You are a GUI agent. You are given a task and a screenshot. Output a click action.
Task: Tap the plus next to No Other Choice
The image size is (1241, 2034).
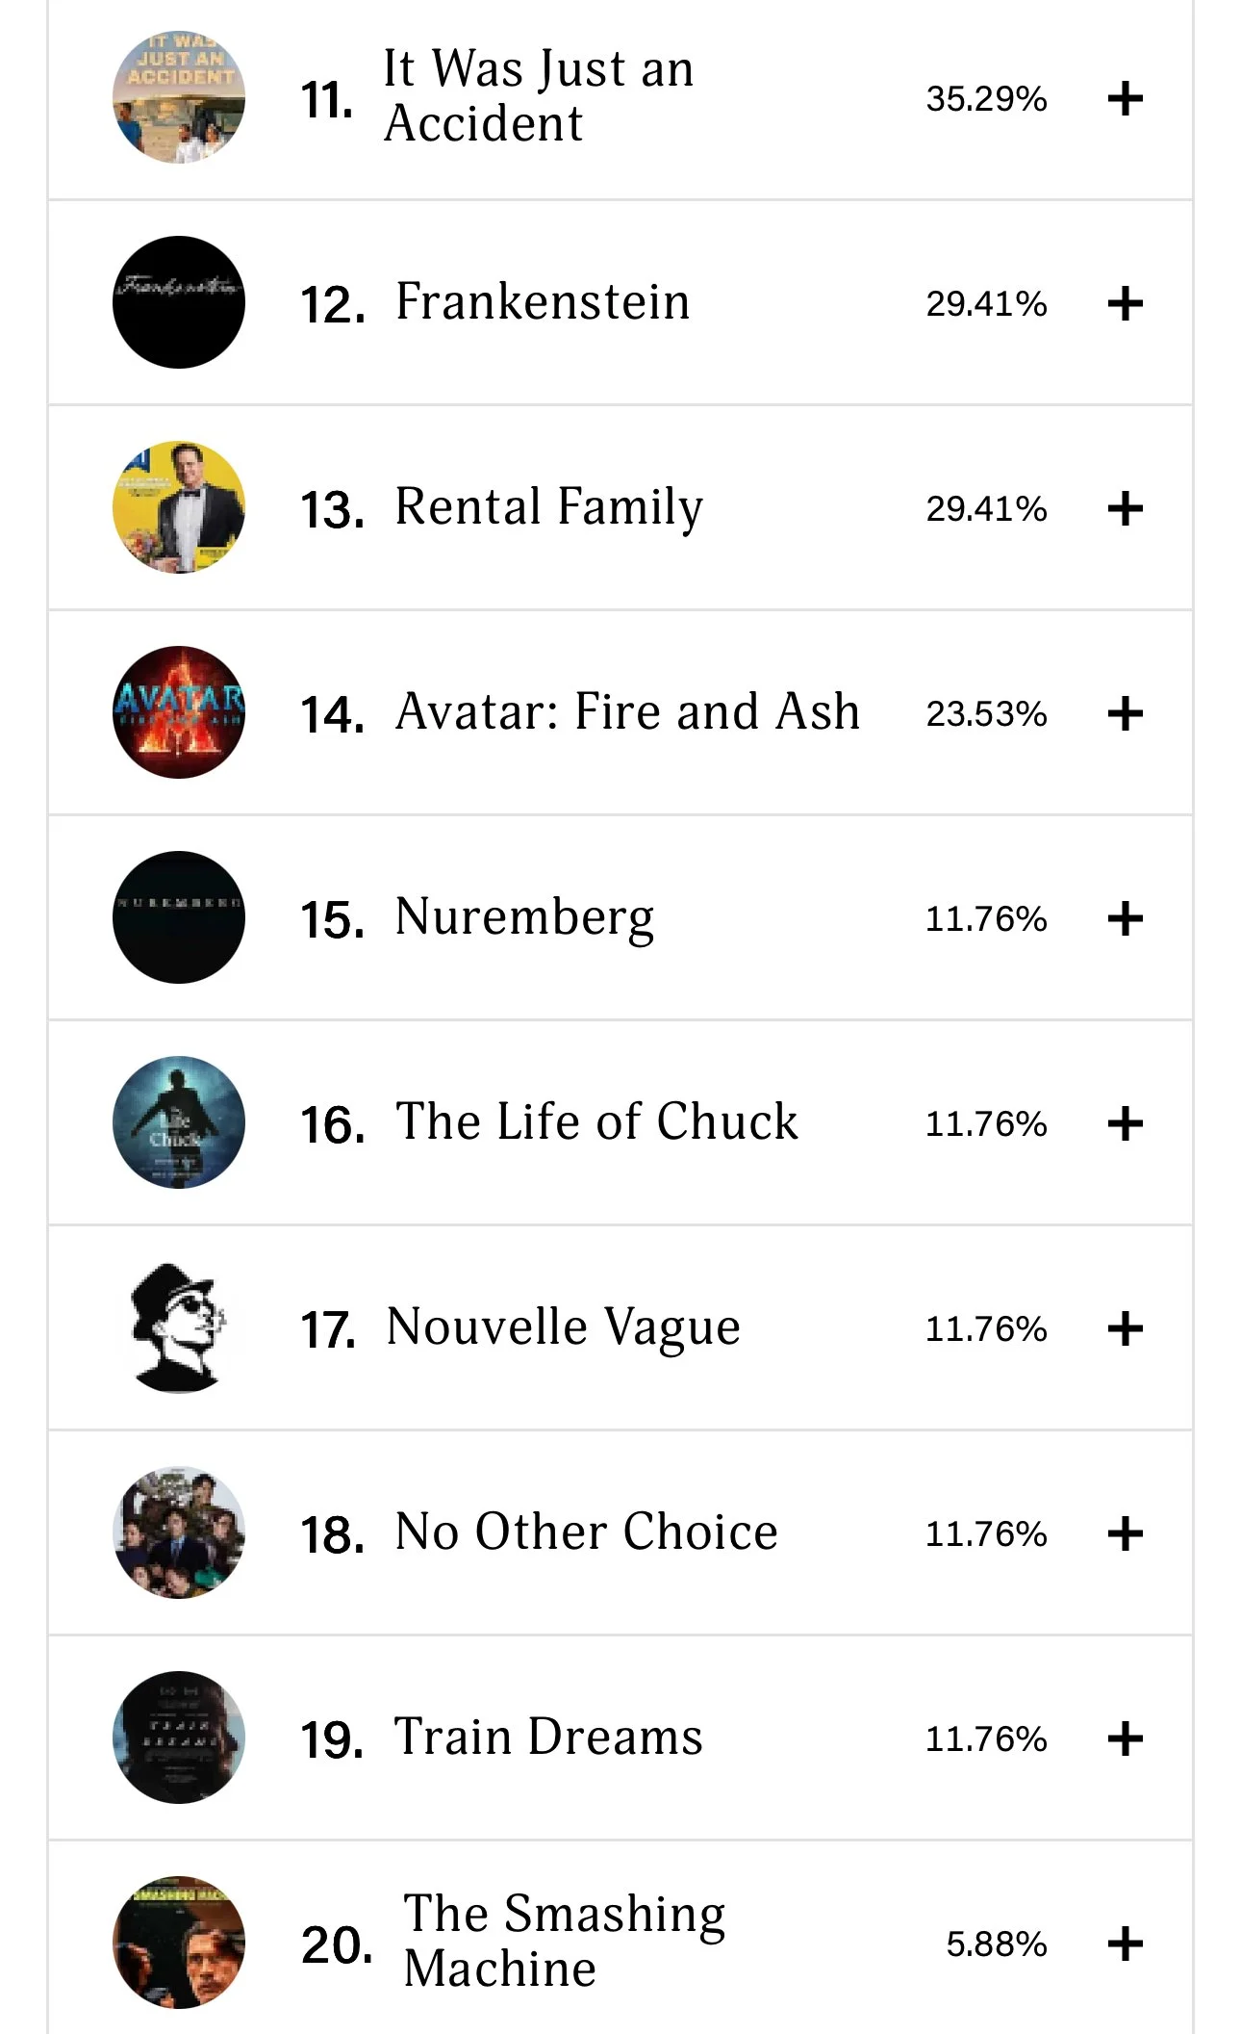pyautogui.click(x=1125, y=1533)
